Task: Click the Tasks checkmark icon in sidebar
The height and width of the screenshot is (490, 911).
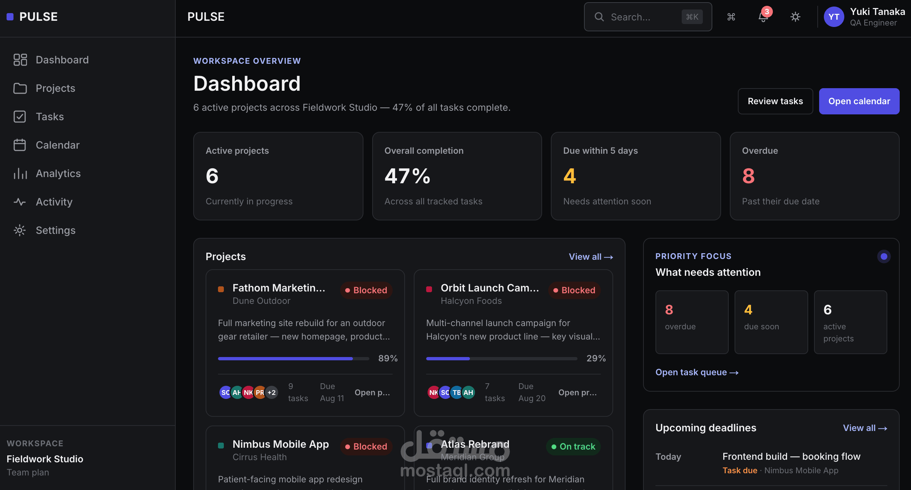Action: pyautogui.click(x=20, y=117)
